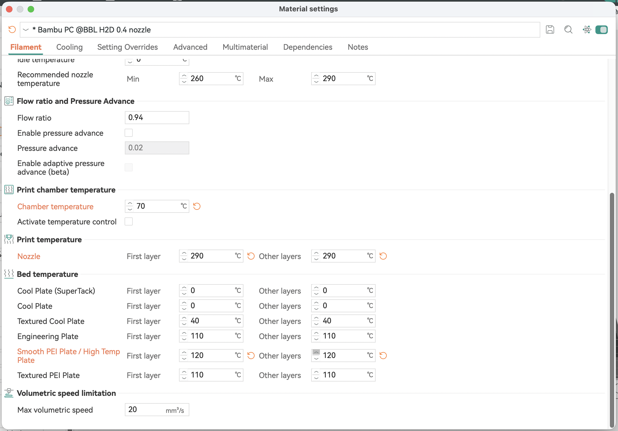The image size is (618, 431).
Task: Click the reset preset icon beside preset name
Action: tap(12, 29)
